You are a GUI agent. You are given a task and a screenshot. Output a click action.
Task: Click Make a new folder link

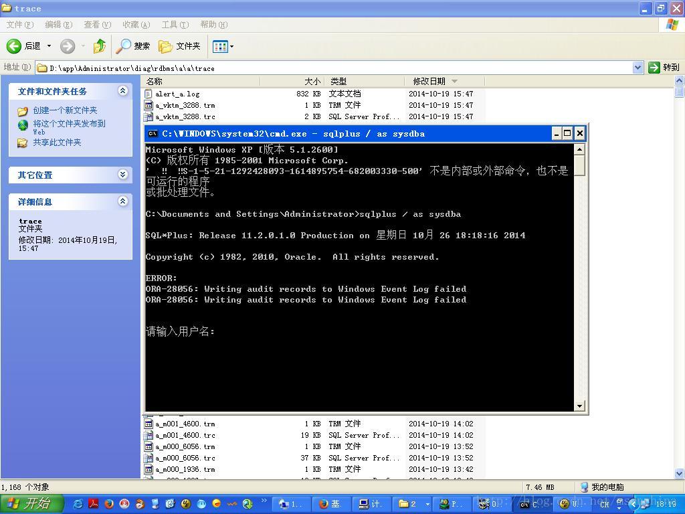coord(65,110)
